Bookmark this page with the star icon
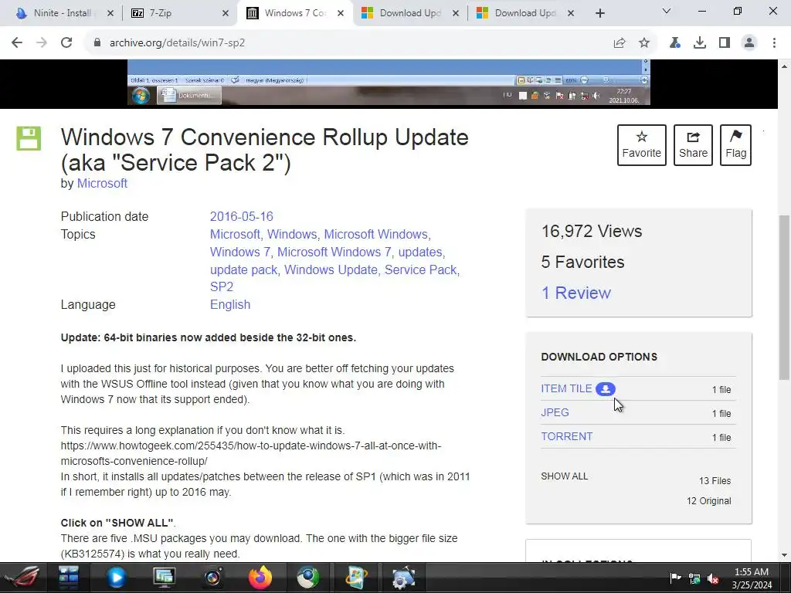791x593 pixels. (x=644, y=43)
